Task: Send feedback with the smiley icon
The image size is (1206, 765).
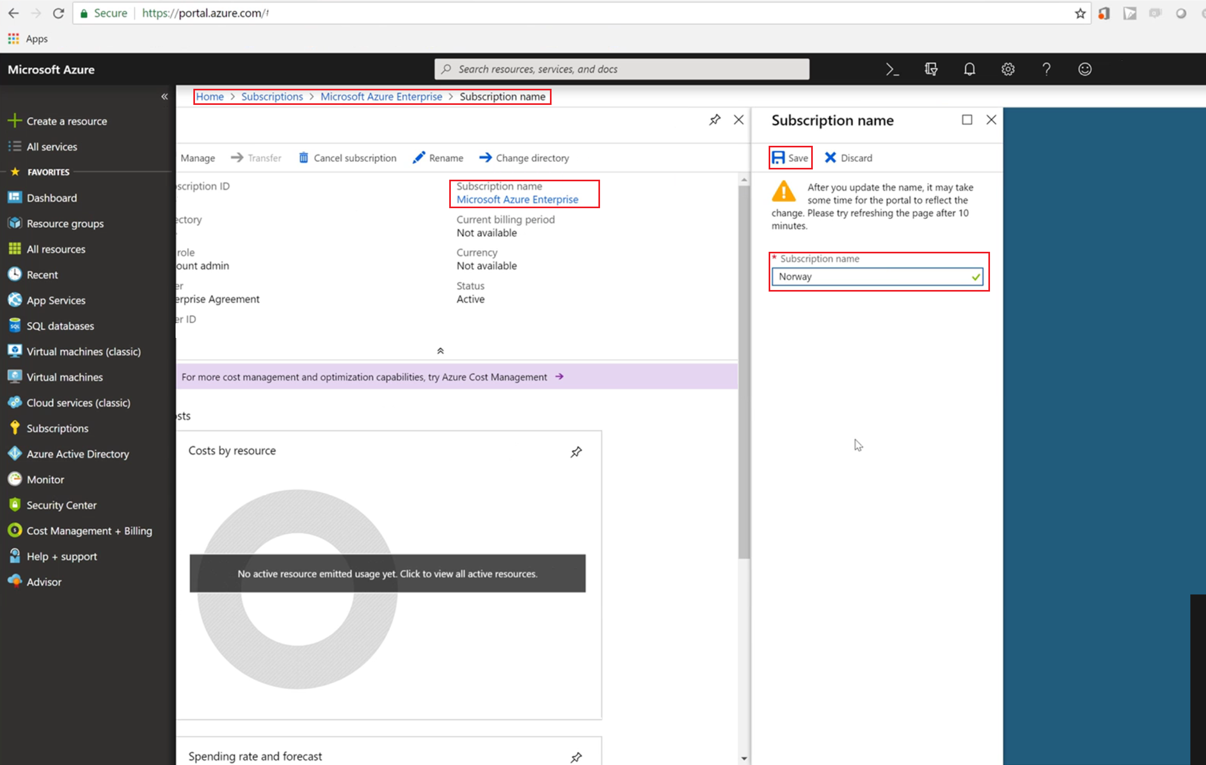Action: click(1084, 69)
